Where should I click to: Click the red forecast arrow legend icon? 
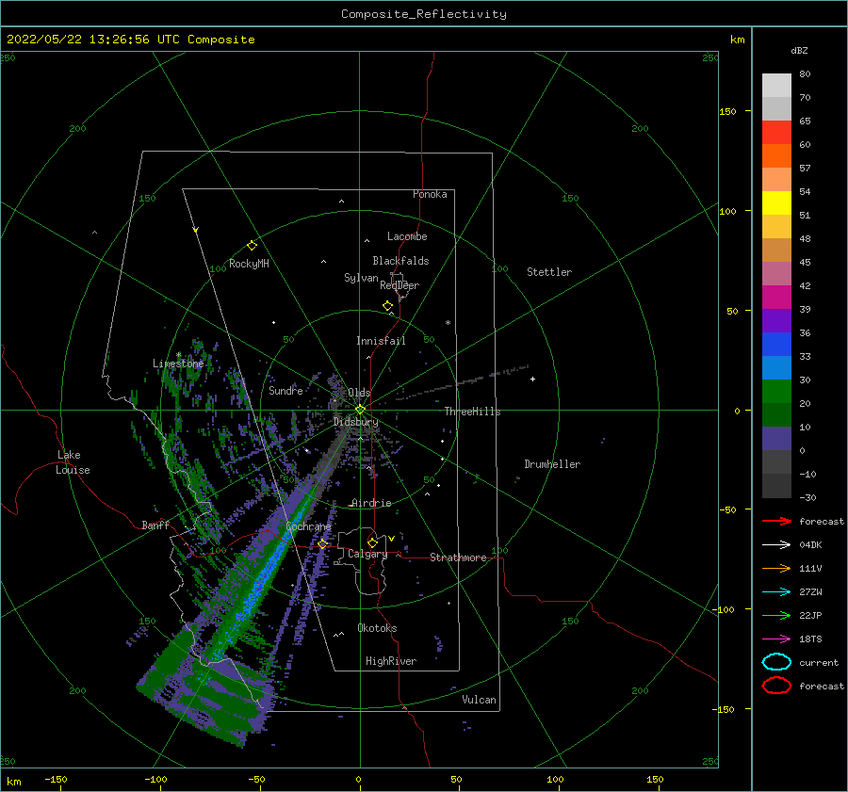pos(776,521)
